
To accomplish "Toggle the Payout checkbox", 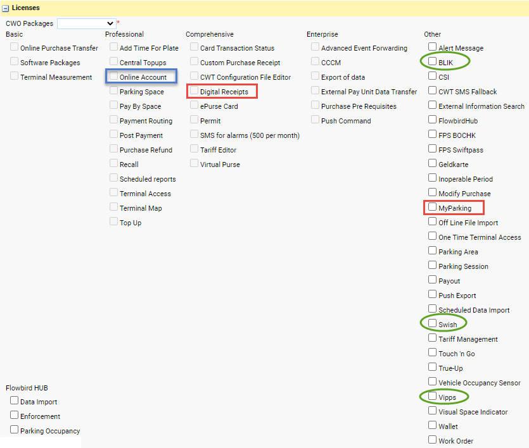I will click(432, 279).
